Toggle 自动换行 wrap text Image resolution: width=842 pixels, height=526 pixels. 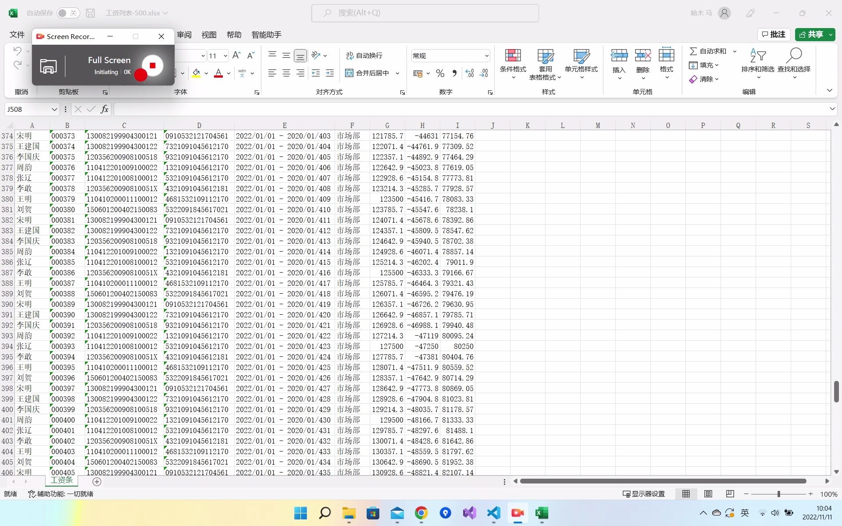point(365,56)
